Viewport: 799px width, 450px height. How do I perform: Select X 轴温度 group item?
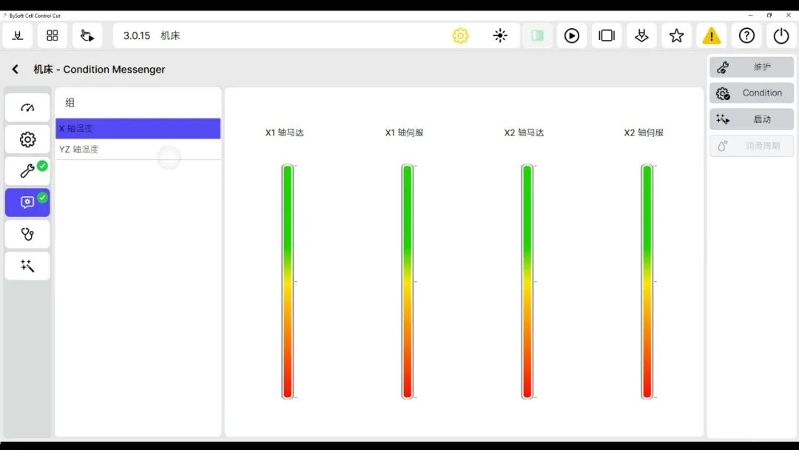138,129
